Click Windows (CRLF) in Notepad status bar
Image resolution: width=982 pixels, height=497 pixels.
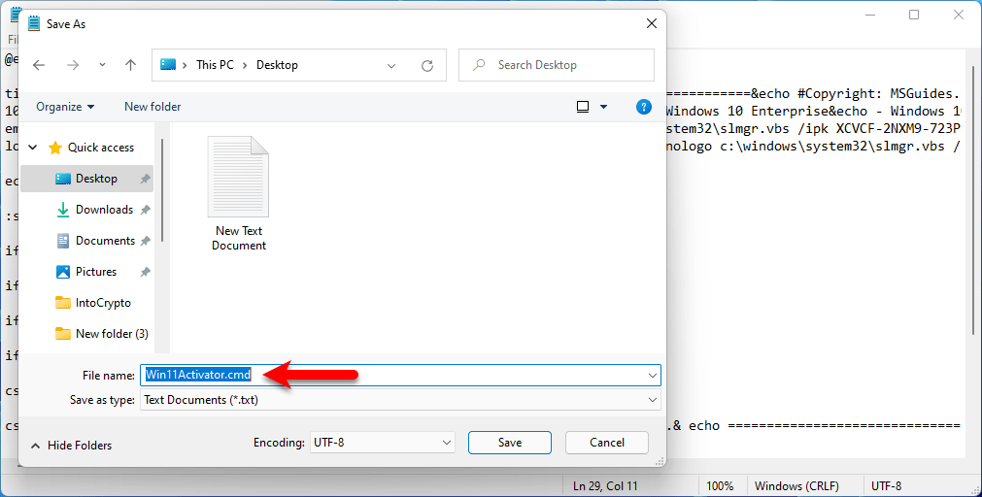tap(796, 486)
